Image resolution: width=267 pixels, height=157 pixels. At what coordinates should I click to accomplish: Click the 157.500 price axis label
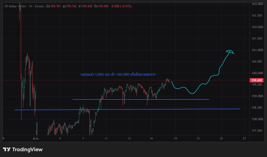pyautogui.click(x=257, y=131)
